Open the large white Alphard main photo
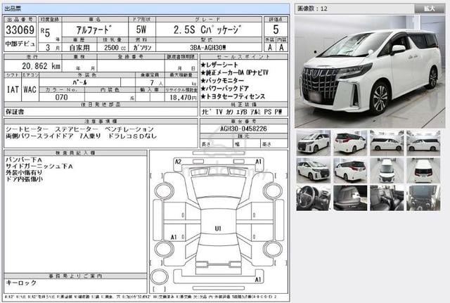Viewport: 450px width, 303px height. 370,72
